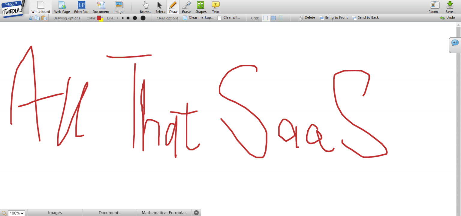Open the zoom percentage dropdown
This screenshot has width=461, height=216.
[17, 213]
